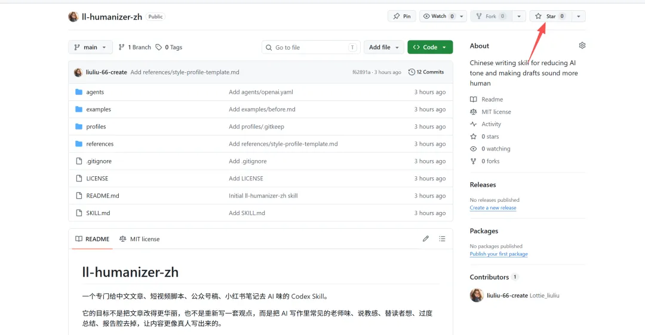Image resolution: width=645 pixels, height=335 pixels.
Task: Open the About settings gear icon
Action: [582, 45]
